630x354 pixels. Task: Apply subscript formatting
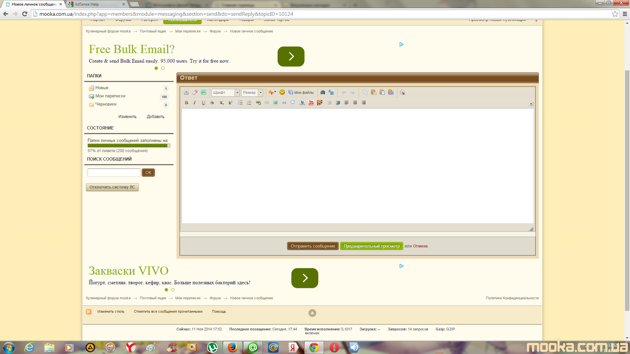coord(221,103)
